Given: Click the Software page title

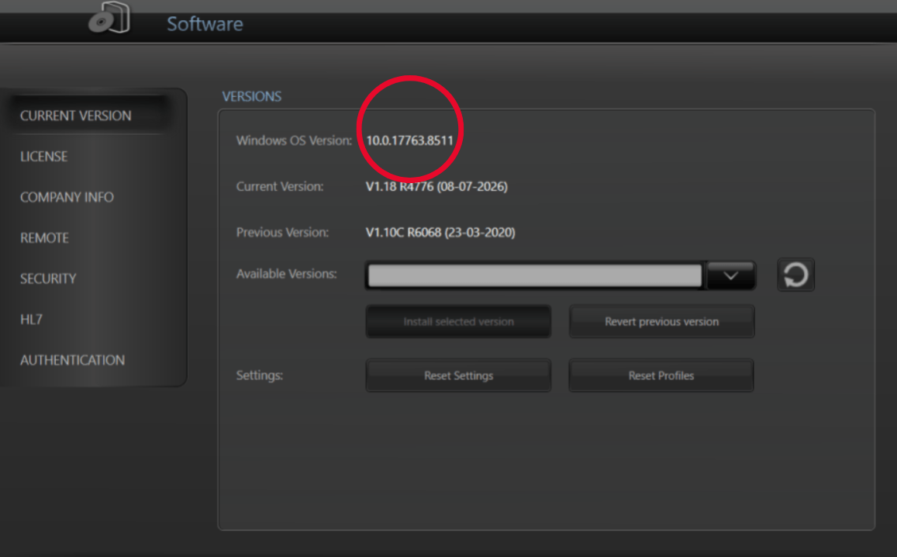Looking at the screenshot, I should 205,24.
